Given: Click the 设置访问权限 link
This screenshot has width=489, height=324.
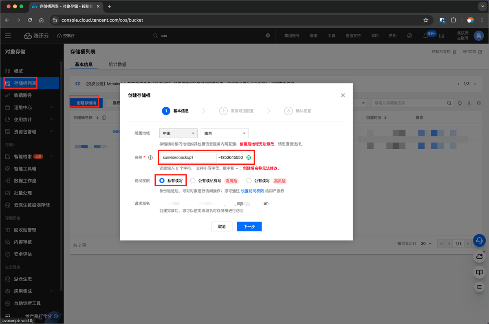Looking at the screenshot, I should click(252, 191).
